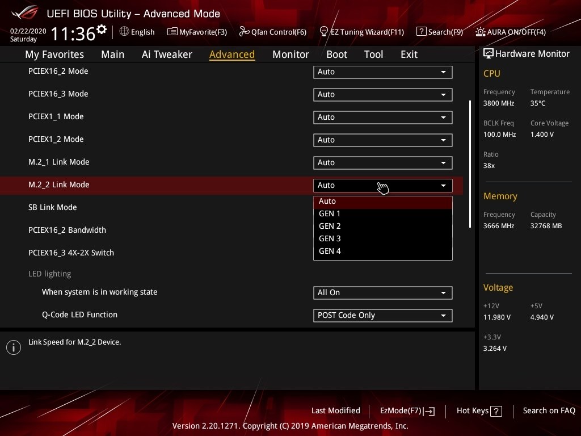The height and width of the screenshot is (436, 581).
Task: Click the Hot Keys question mark icon
Action: 495,411
